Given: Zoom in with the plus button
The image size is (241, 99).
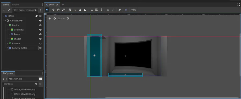Looking at the screenshot, I should [x=68, y=18].
